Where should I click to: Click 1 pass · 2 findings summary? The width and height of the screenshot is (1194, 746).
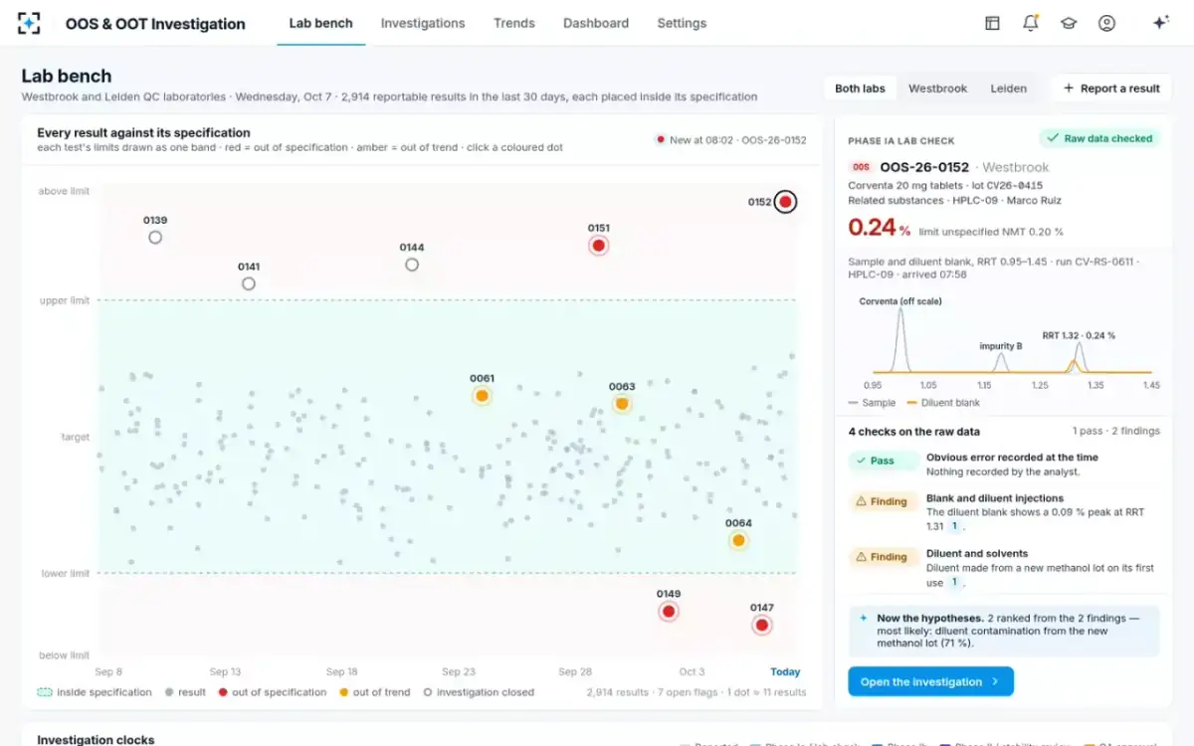[1115, 432]
